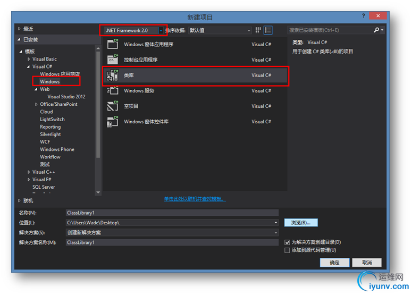Select the 空项目 template icon

113,106
